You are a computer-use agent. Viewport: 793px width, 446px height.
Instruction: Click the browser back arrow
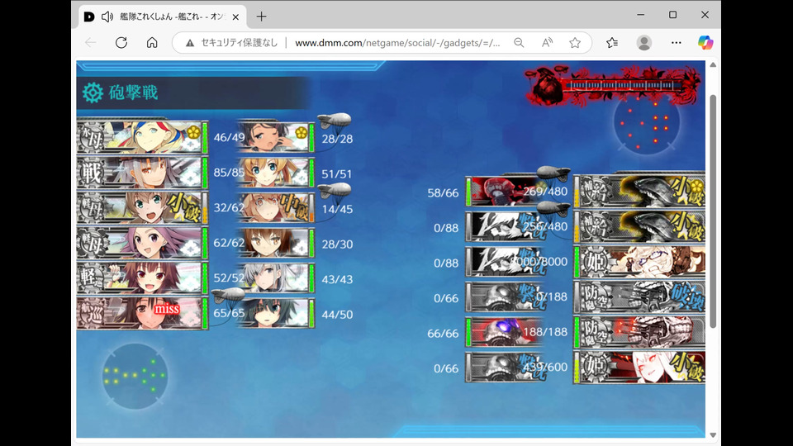(91, 43)
